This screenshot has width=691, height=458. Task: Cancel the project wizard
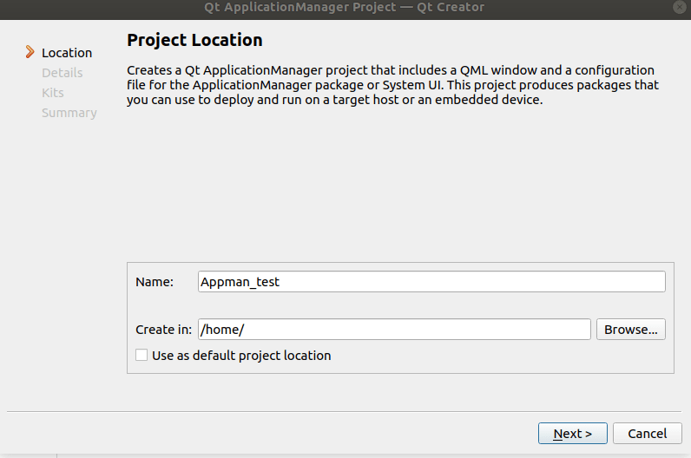(647, 434)
